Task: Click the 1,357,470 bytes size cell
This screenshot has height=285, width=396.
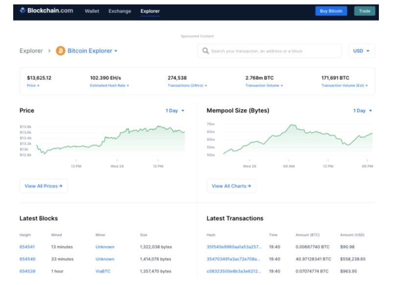Action: tap(156, 271)
